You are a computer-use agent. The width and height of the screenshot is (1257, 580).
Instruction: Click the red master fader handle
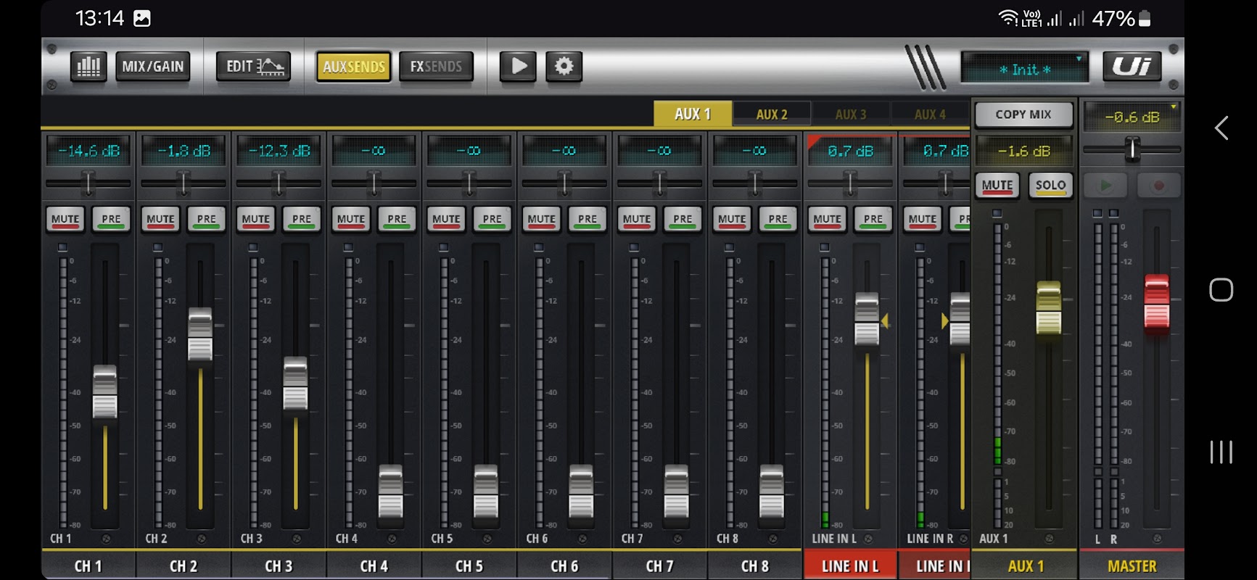click(x=1156, y=302)
